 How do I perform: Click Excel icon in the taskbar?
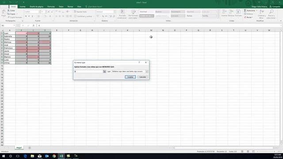point(61,156)
